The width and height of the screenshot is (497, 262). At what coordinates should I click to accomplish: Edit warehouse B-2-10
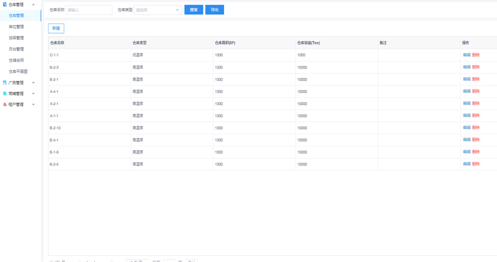coord(466,128)
